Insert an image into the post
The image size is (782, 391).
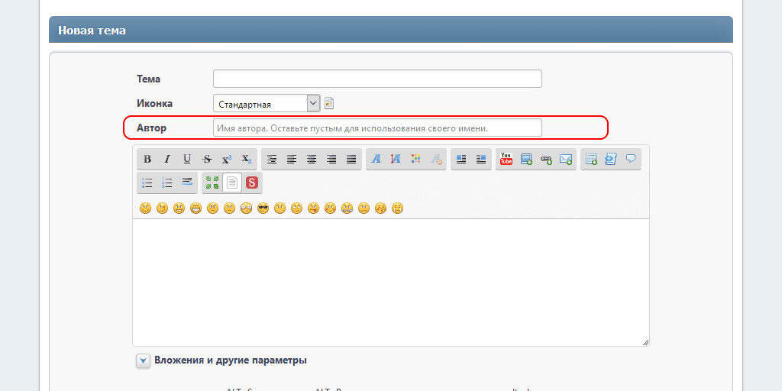click(x=526, y=160)
